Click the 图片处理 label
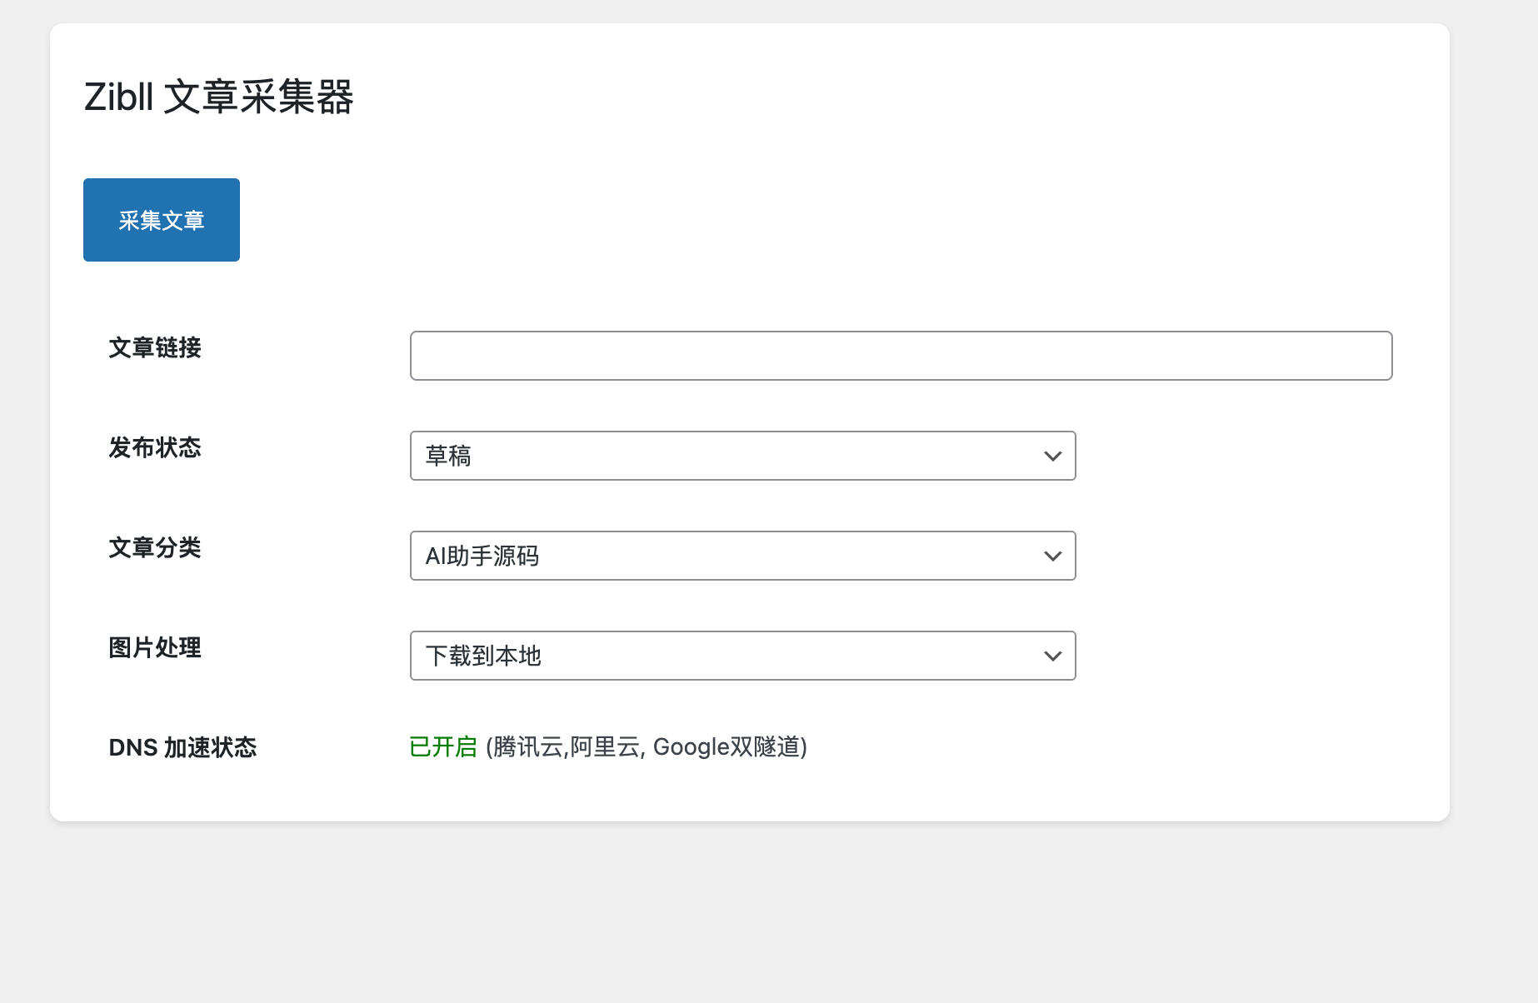1538x1003 pixels. click(x=155, y=648)
